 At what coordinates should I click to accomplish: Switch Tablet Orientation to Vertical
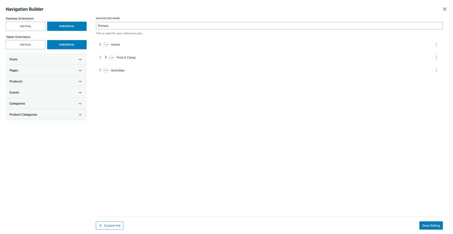(25, 44)
